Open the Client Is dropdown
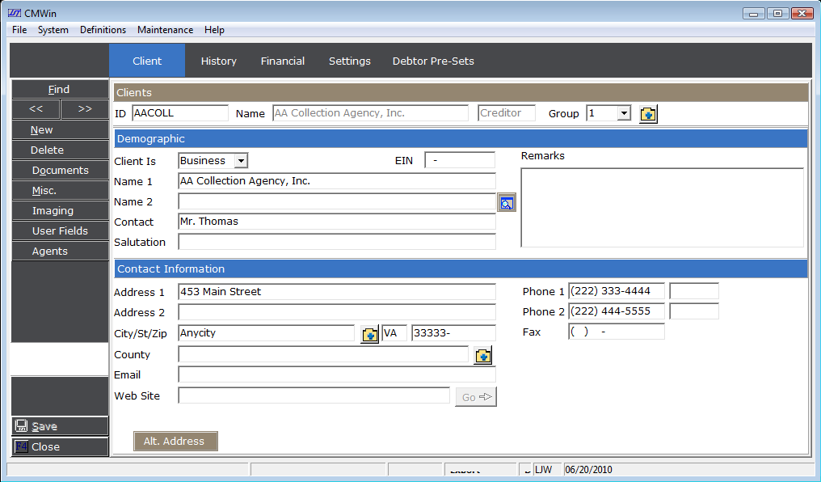Screen dimensions: 821x482 (241, 161)
